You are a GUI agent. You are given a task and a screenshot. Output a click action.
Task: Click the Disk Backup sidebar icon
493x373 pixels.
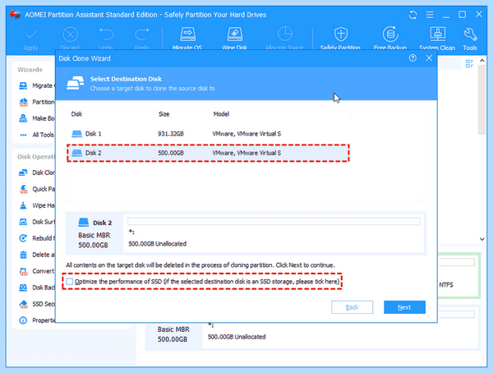tap(23, 288)
